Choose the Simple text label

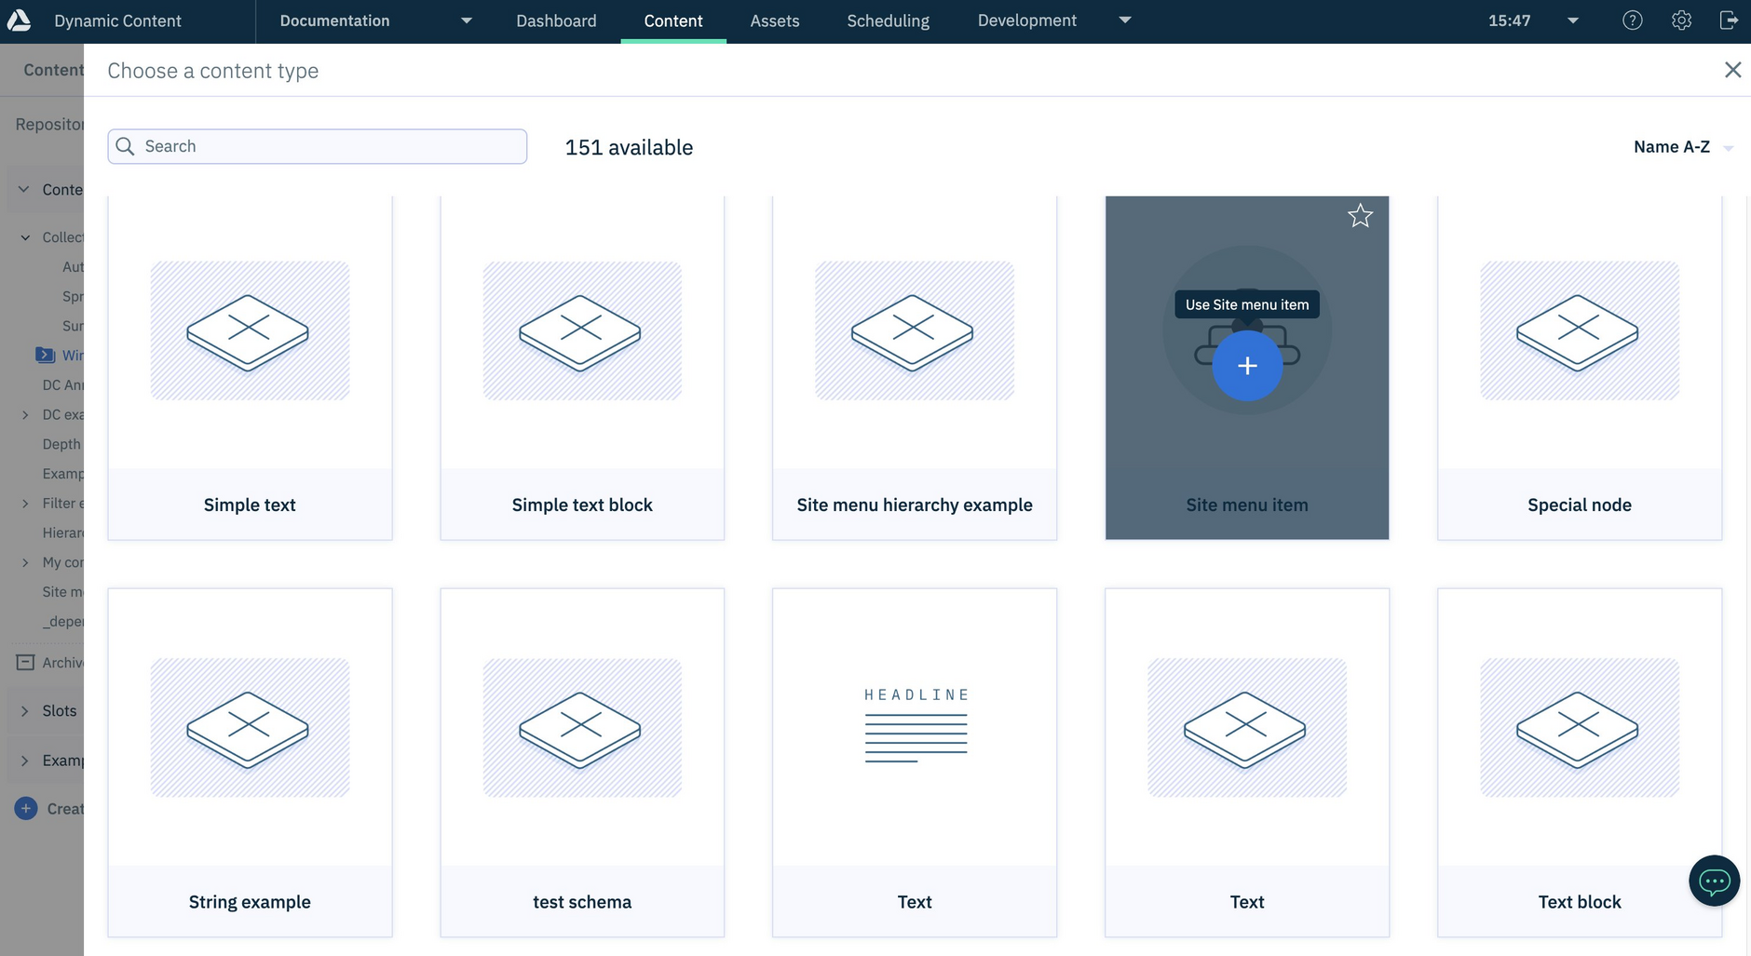click(250, 505)
